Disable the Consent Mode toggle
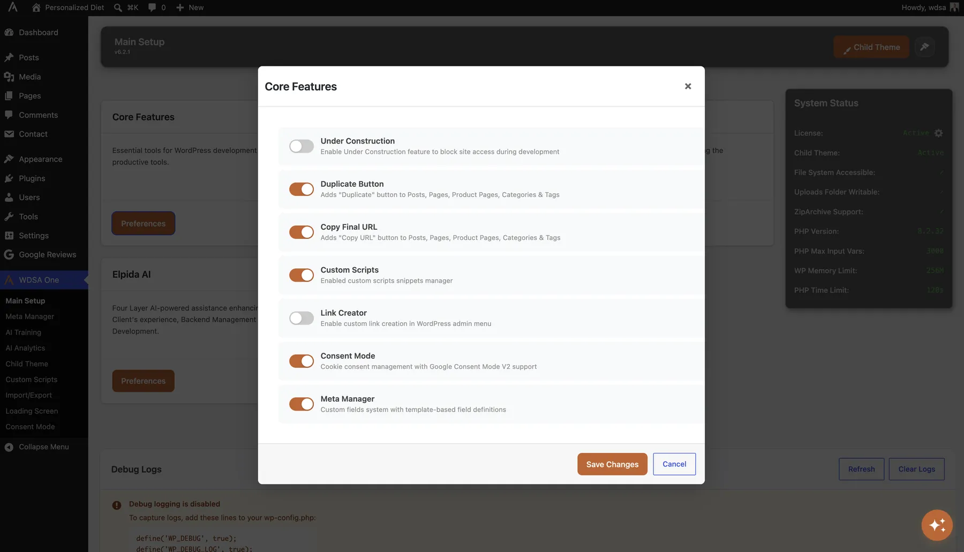 [x=302, y=361]
